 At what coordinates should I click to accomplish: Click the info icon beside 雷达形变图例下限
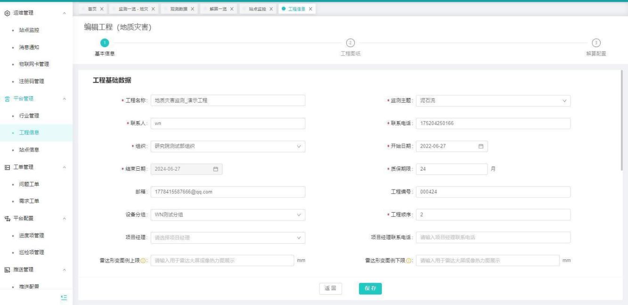tap(410, 261)
